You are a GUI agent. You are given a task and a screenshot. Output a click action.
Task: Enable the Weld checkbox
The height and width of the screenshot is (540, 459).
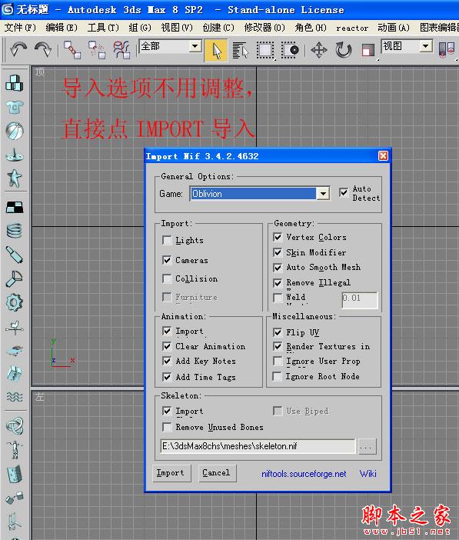click(x=278, y=298)
